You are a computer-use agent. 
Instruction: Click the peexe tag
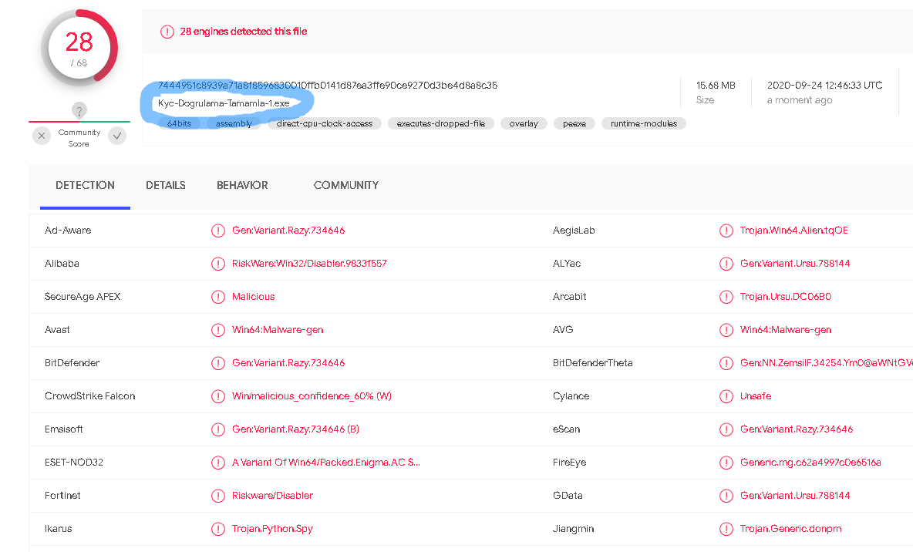(x=574, y=123)
